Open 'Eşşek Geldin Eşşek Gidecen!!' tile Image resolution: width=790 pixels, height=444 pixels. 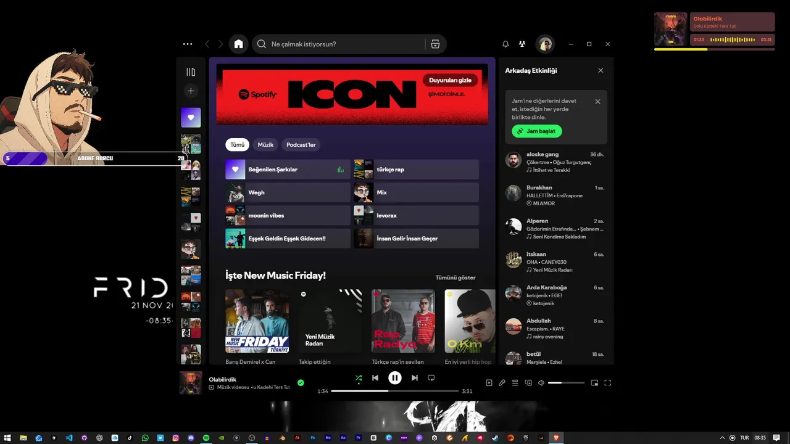click(288, 239)
